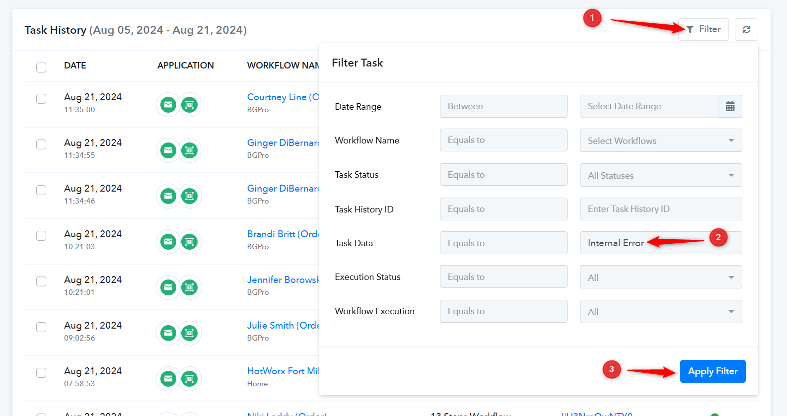Click second app icon in 11:35:00 row
This screenshot has height=416, width=787.
click(x=189, y=105)
